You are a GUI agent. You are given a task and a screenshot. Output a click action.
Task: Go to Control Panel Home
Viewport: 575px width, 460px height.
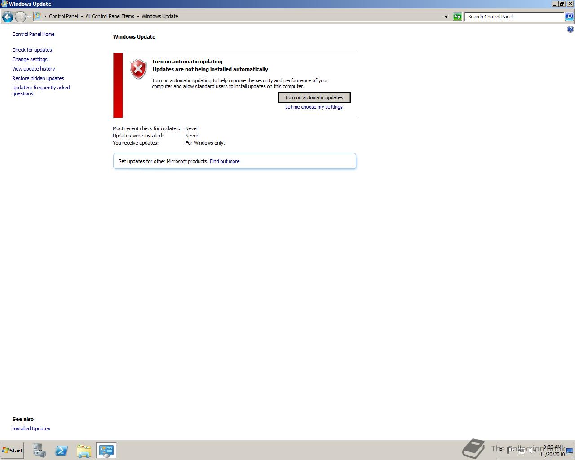coord(33,34)
